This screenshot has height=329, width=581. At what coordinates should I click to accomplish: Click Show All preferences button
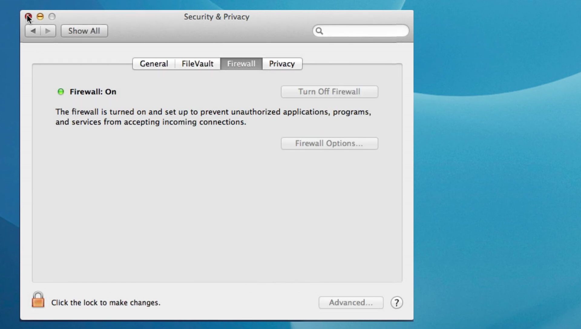[x=84, y=31]
